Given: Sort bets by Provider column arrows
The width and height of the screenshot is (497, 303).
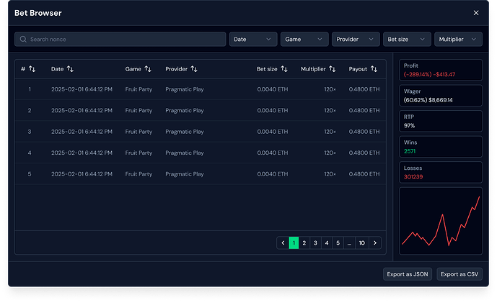Looking at the screenshot, I should point(194,69).
